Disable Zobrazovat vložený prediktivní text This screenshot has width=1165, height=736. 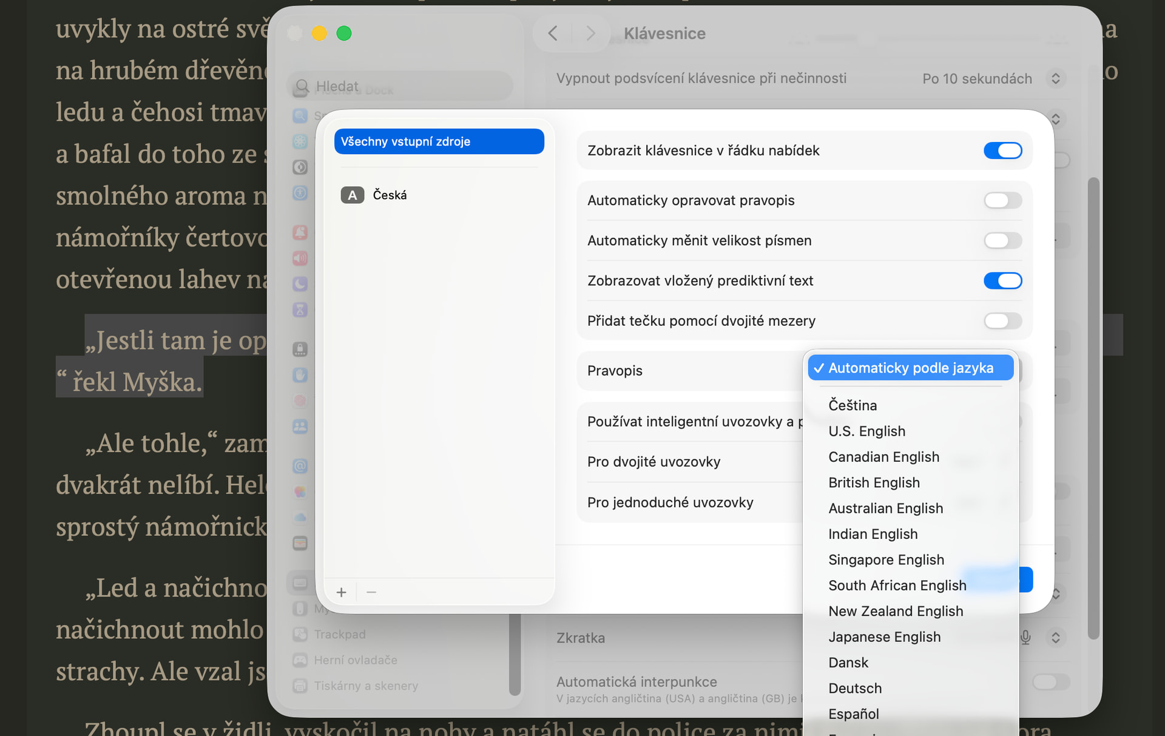[x=1002, y=280]
